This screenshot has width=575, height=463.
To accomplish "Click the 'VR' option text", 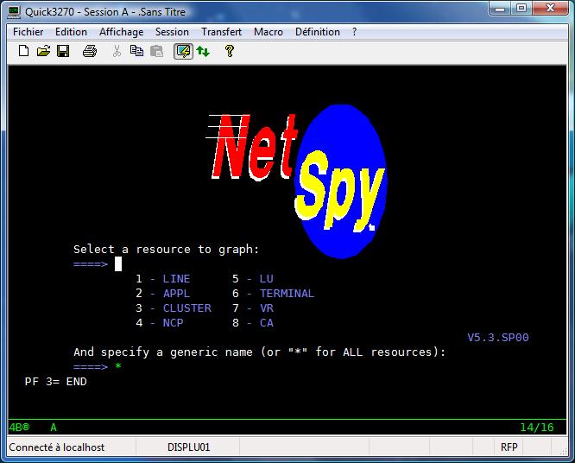I will point(267,308).
